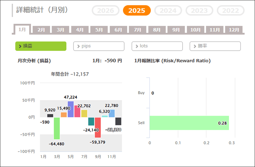Expand the 勝率 analysis option
The width and height of the screenshot is (255, 167).
click(x=215, y=46)
